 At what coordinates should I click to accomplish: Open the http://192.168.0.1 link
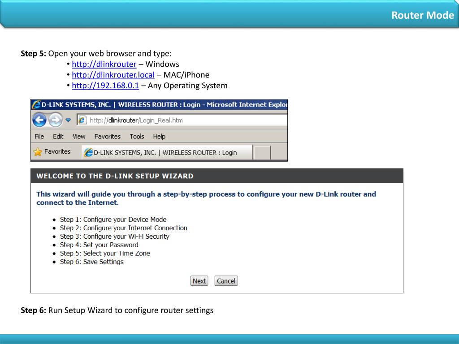point(105,86)
